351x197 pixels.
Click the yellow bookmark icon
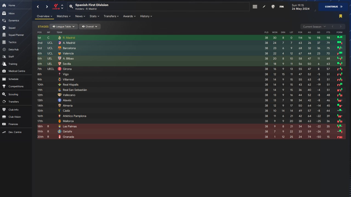[341, 16]
